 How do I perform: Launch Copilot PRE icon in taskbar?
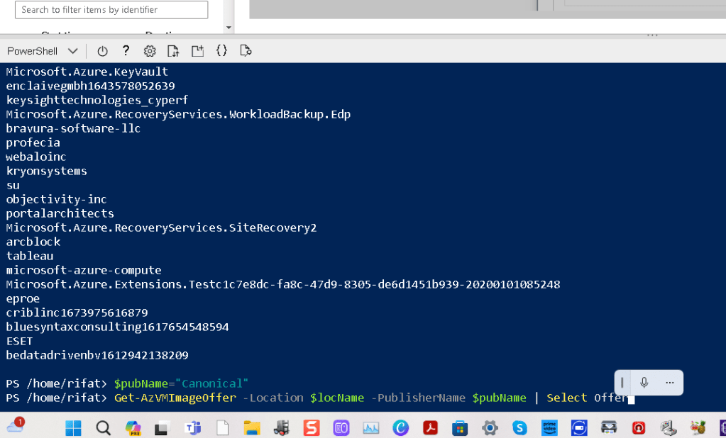[133, 428]
